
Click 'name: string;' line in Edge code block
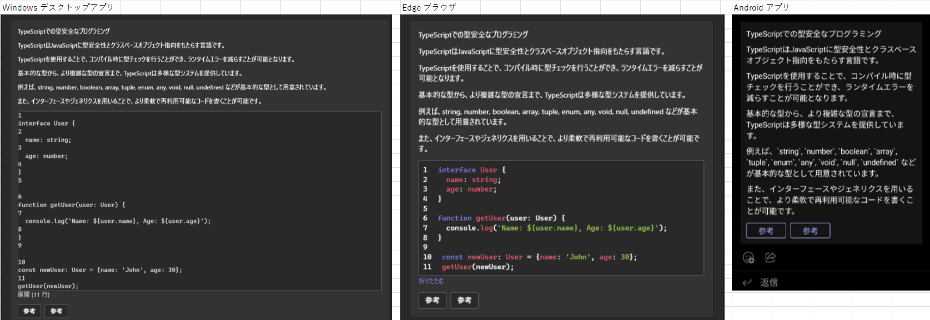pos(473,180)
